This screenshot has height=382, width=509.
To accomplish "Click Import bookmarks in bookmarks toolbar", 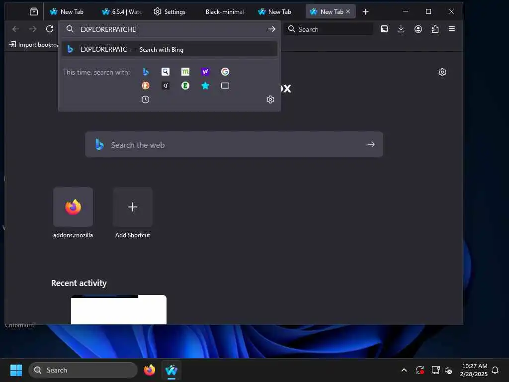I will coord(34,44).
